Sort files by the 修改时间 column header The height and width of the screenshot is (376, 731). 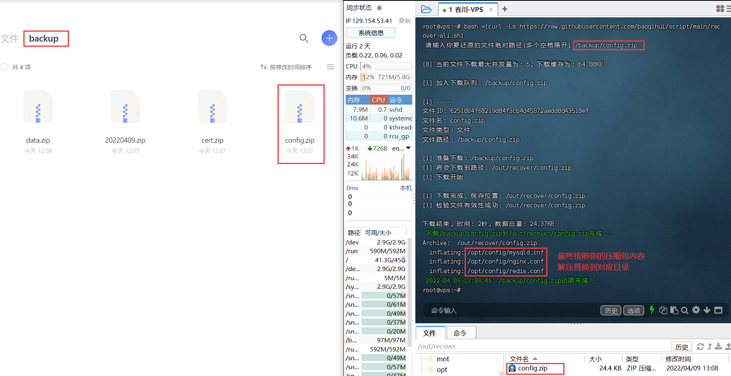pyautogui.click(x=696, y=359)
